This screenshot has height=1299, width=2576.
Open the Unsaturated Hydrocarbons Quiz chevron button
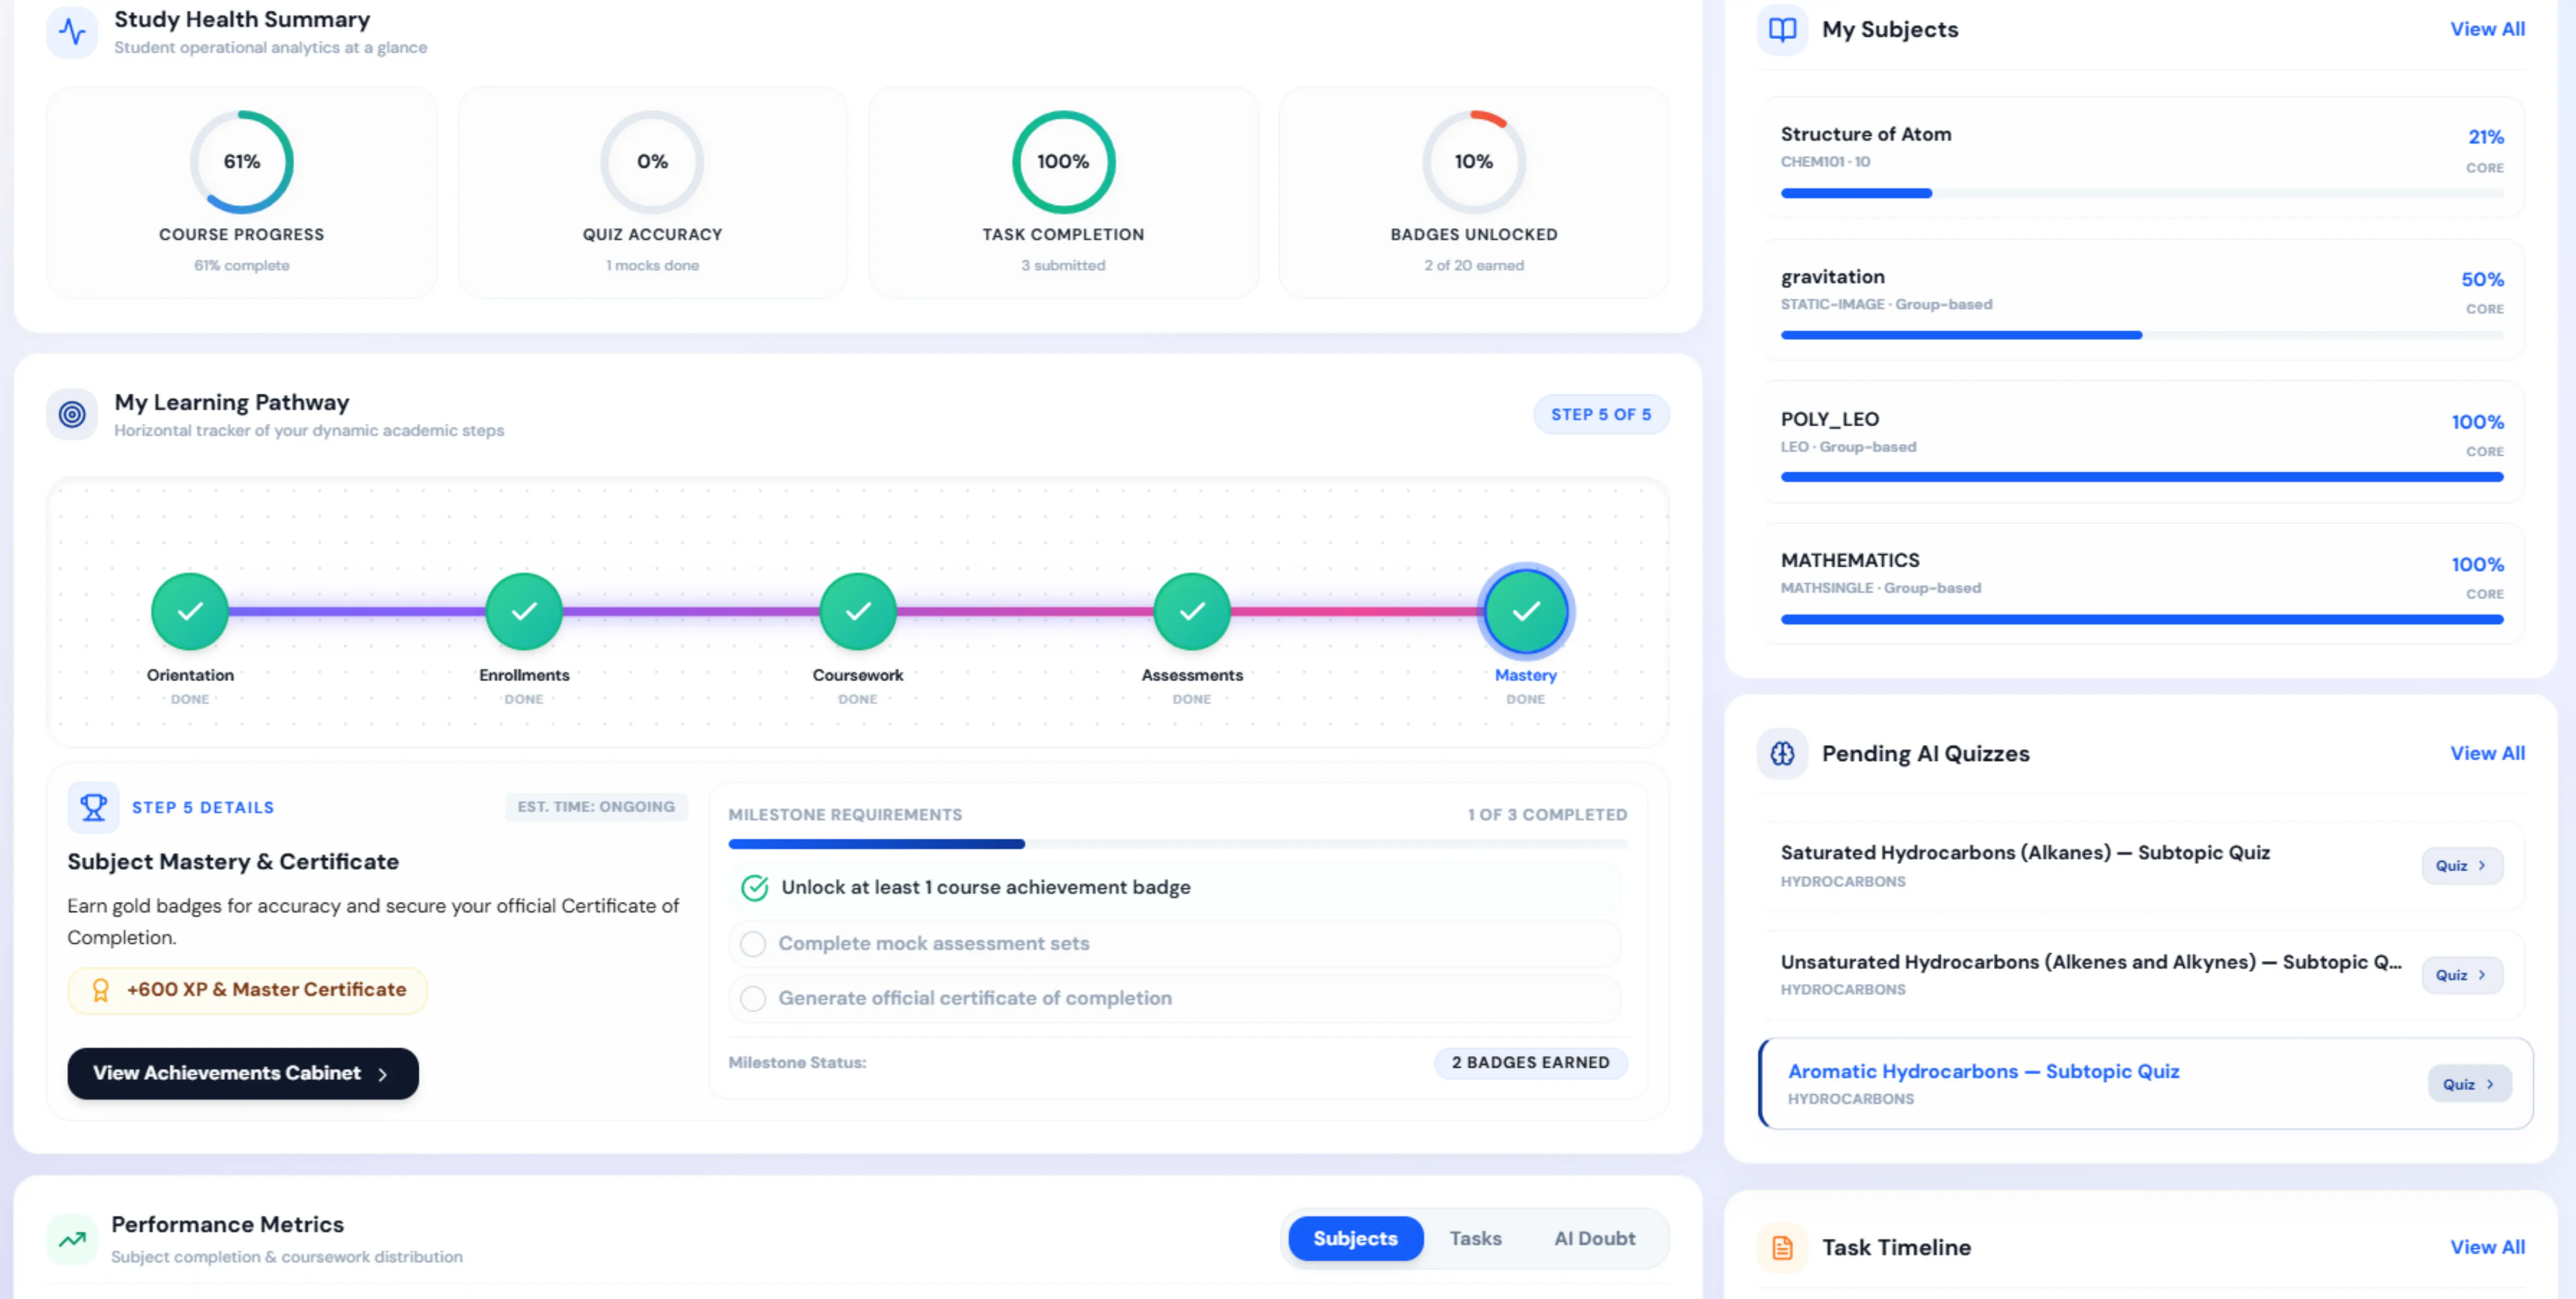[x=2462, y=975]
